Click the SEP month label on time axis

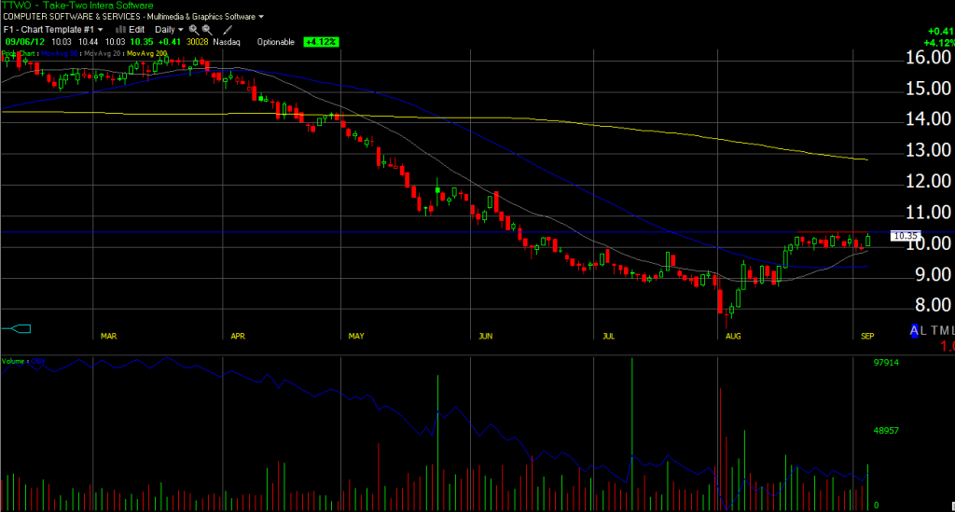tap(867, 336)
